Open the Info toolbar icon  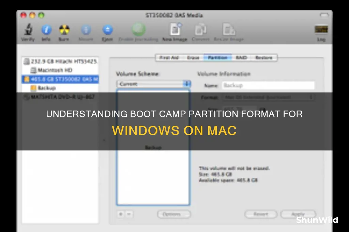pos(46,30)
